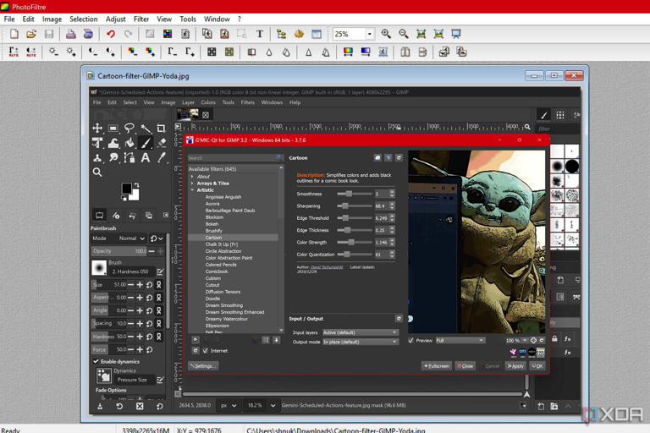Click the Contrast plus icon
This screenshot has height=433, width=650.
pyautogui.click(x=110, y=52)
